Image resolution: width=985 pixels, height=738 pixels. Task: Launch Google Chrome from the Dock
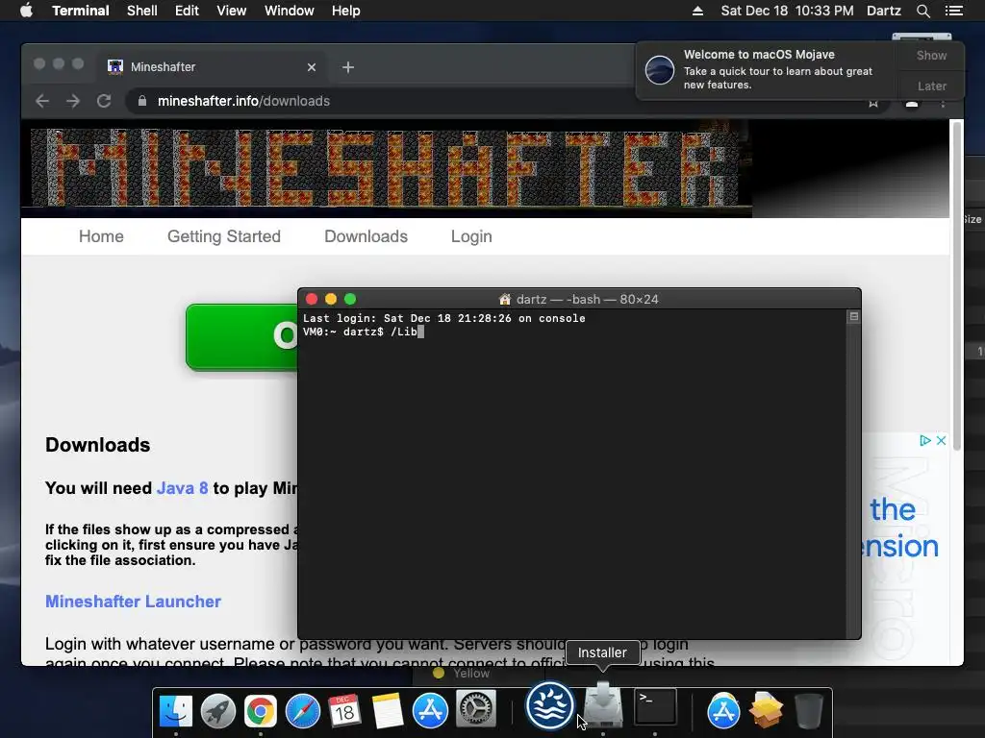(261, 710)
